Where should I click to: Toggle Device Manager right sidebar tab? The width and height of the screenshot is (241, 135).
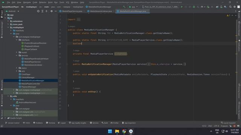(239, 28)
